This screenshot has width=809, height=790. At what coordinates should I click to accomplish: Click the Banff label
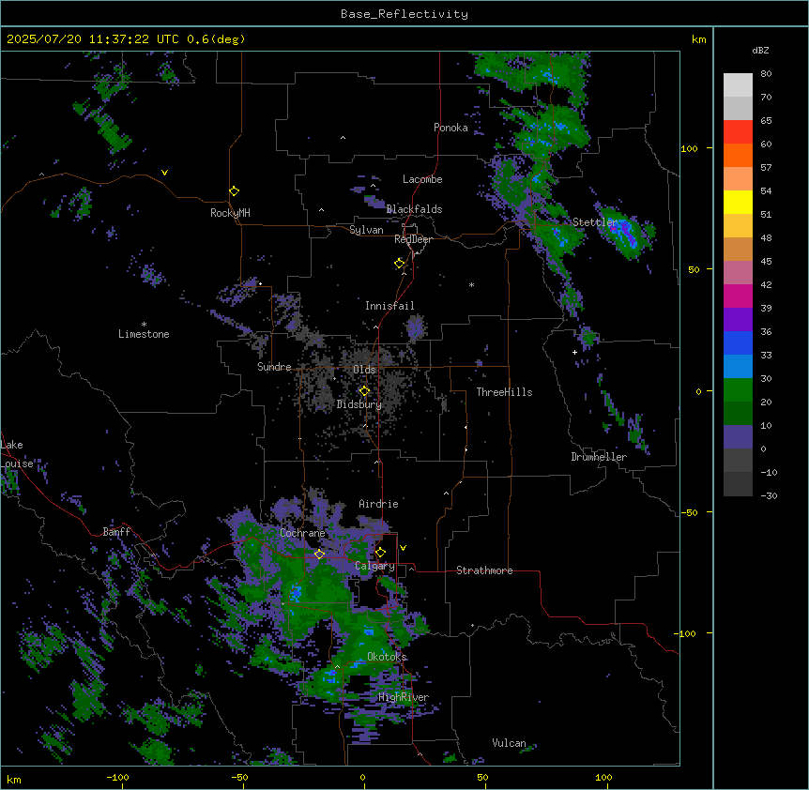(116, 532)
